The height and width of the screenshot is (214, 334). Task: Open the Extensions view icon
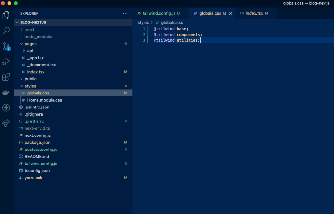[x=6, y=77]
